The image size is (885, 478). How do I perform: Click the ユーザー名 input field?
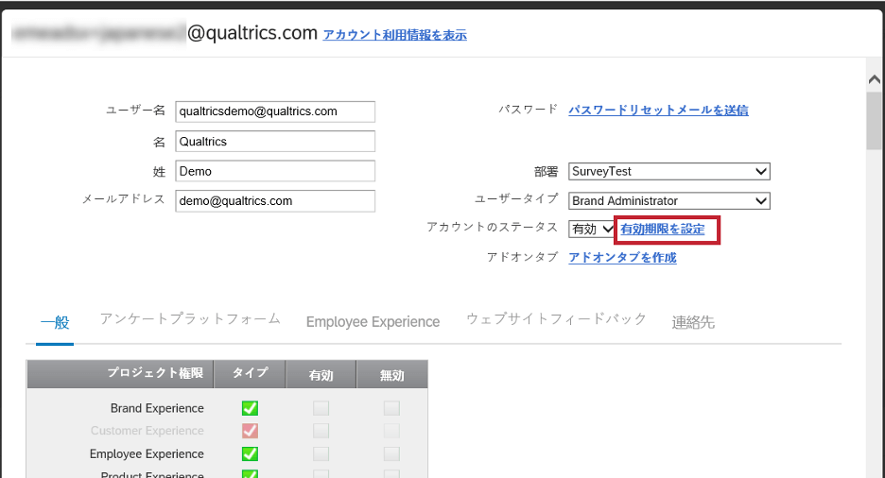coord(275,111)
